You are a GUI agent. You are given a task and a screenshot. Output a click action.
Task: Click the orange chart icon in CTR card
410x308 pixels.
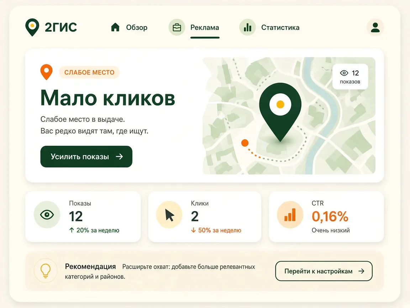290,215
